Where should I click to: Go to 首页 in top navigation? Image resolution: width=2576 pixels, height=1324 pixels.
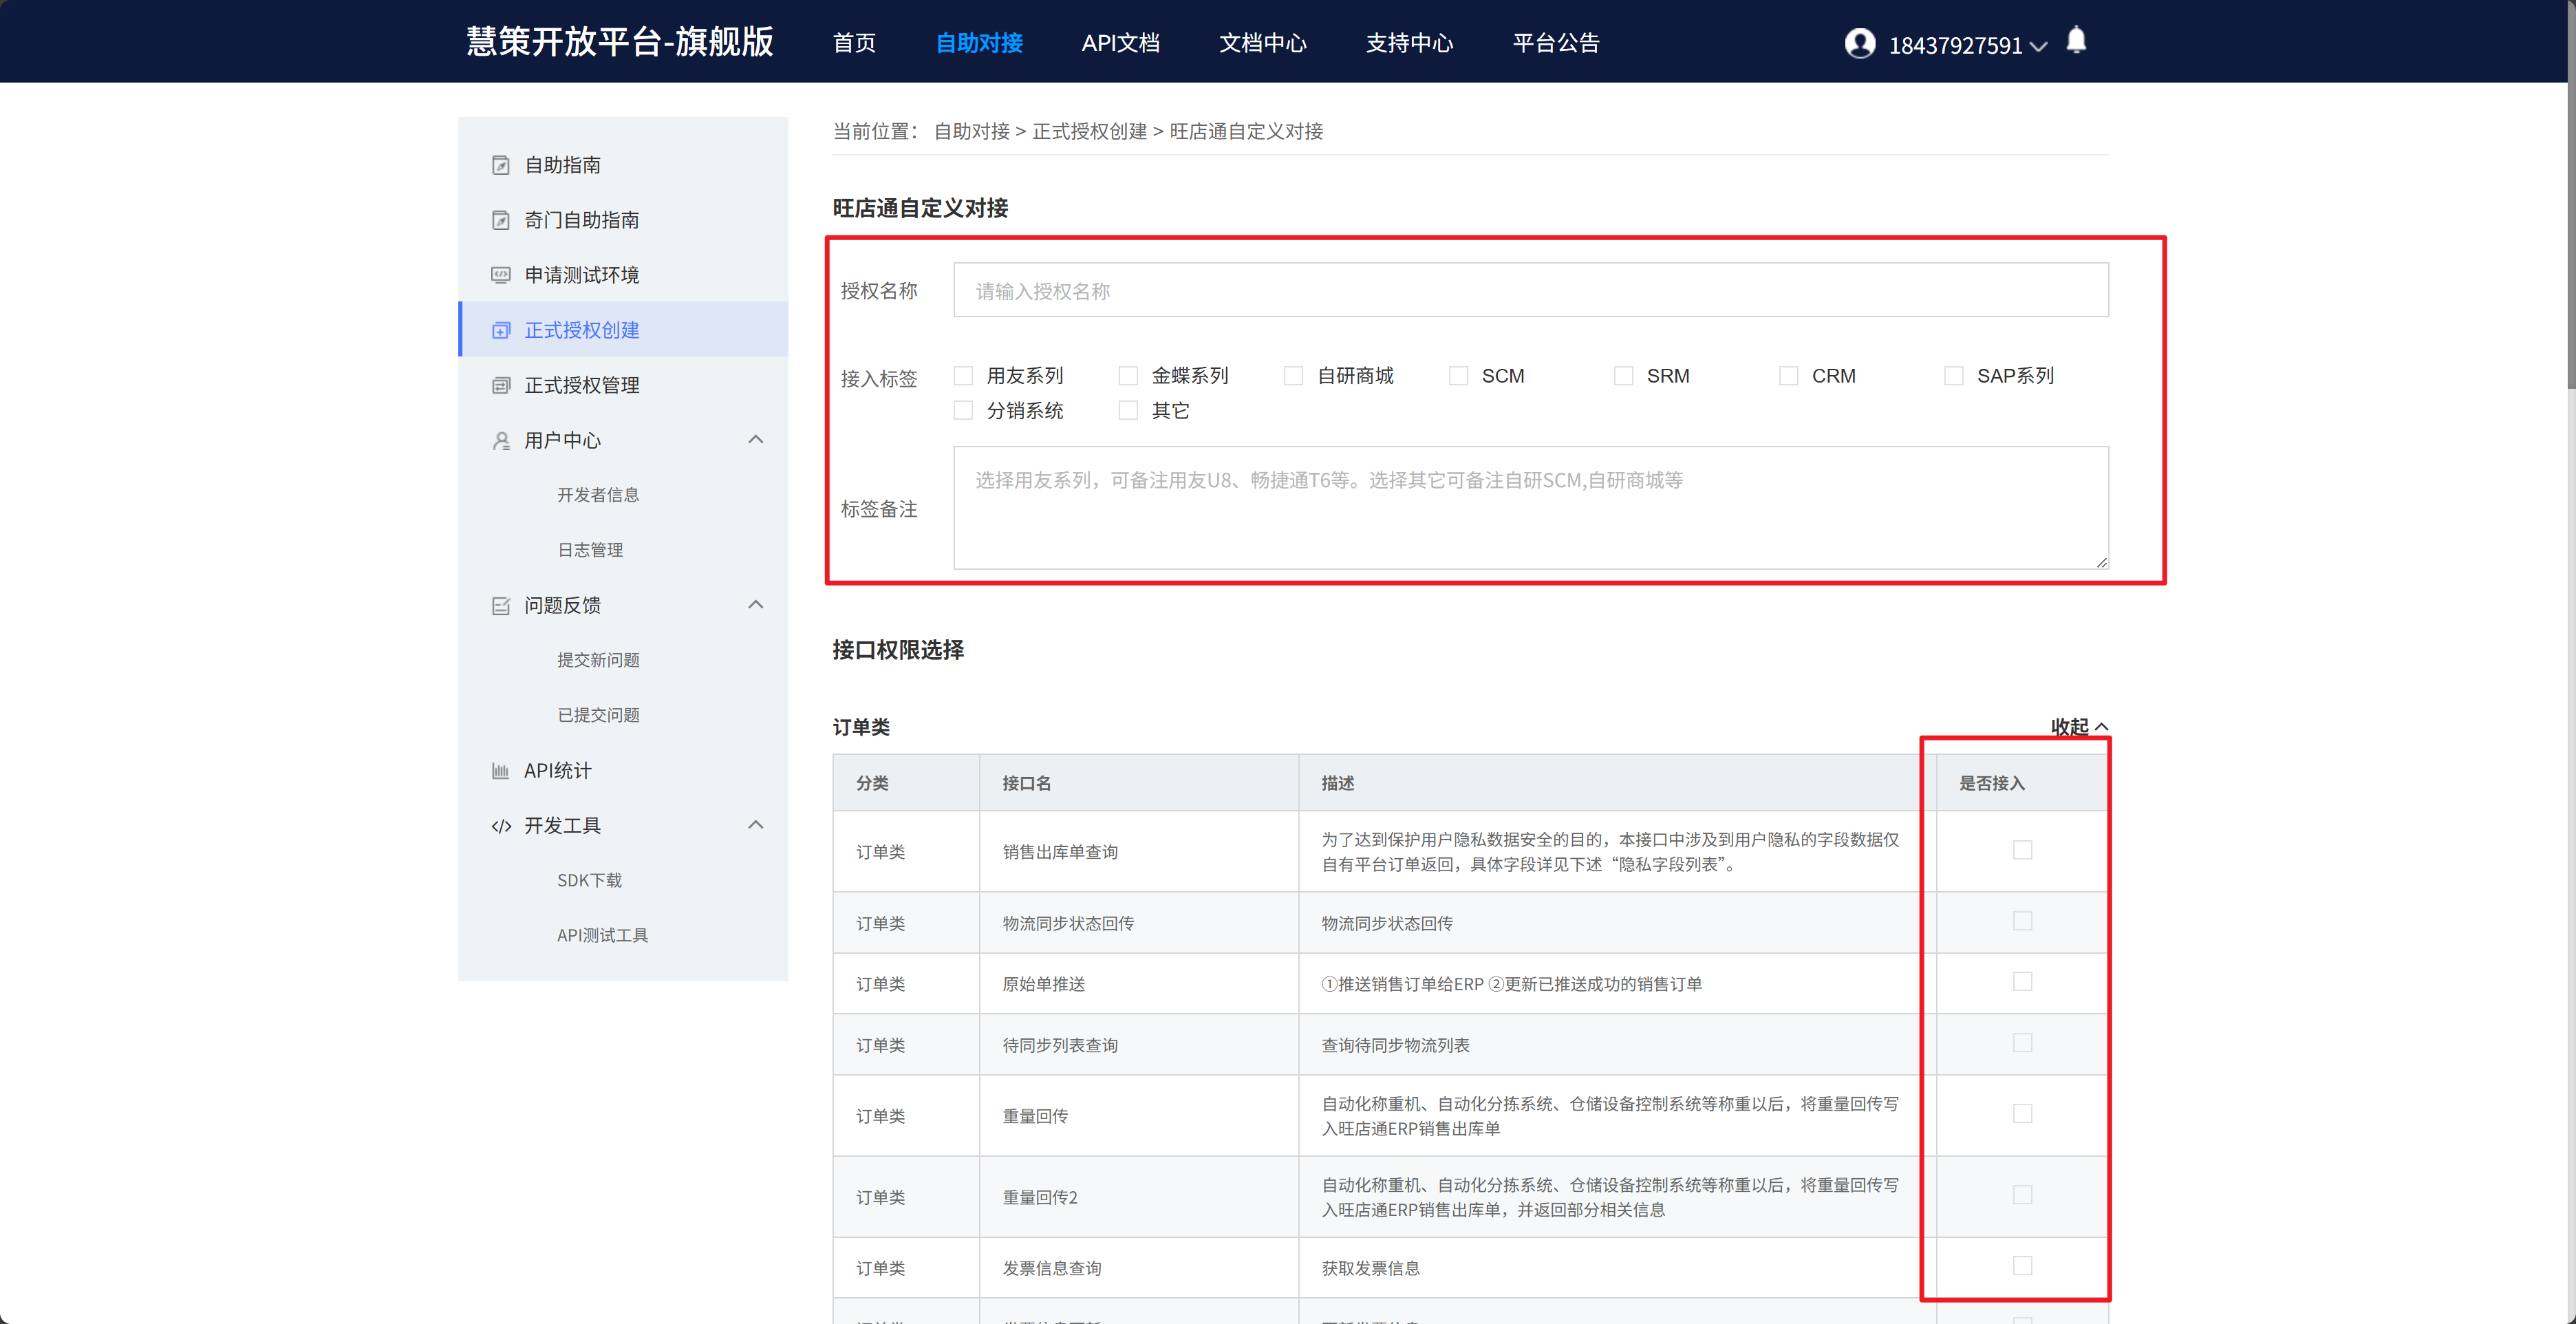(x=854, y=43)
